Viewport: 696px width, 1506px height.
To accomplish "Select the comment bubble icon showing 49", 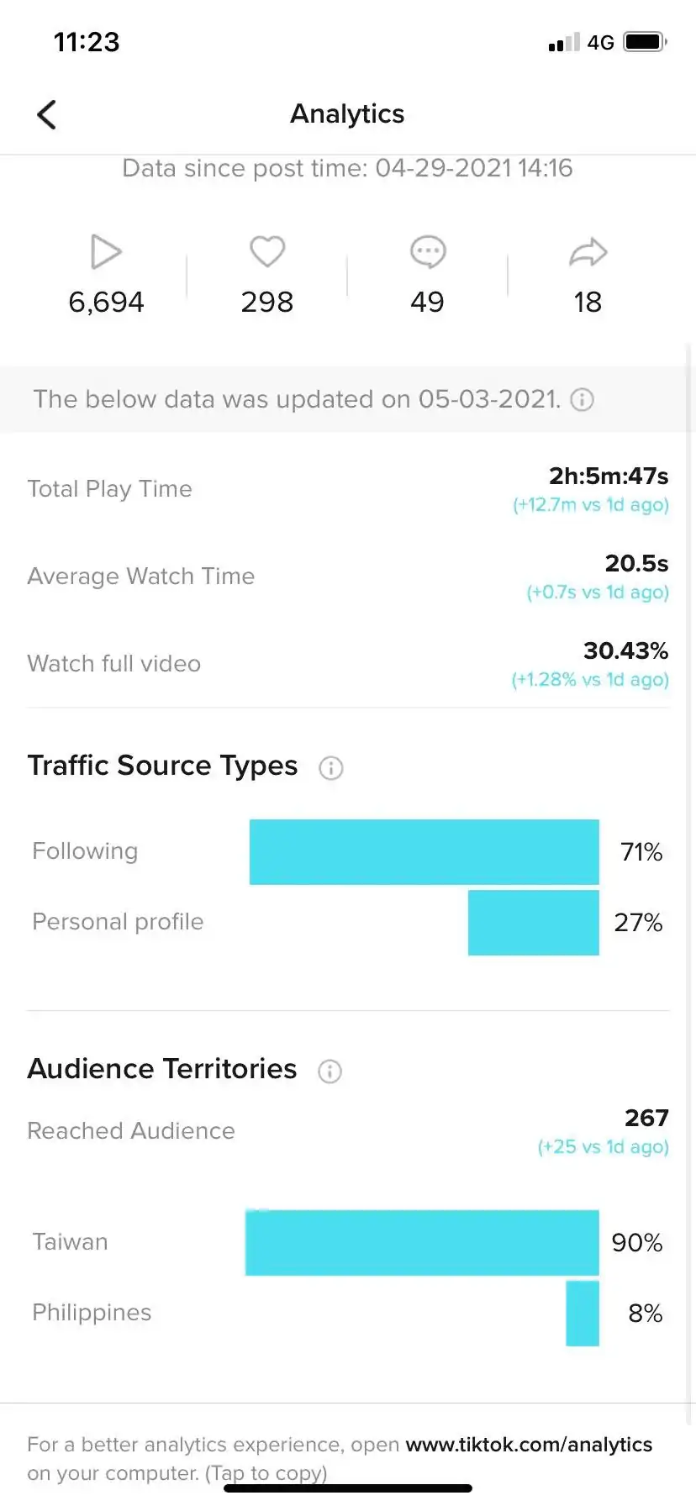I will click(427, 250).
